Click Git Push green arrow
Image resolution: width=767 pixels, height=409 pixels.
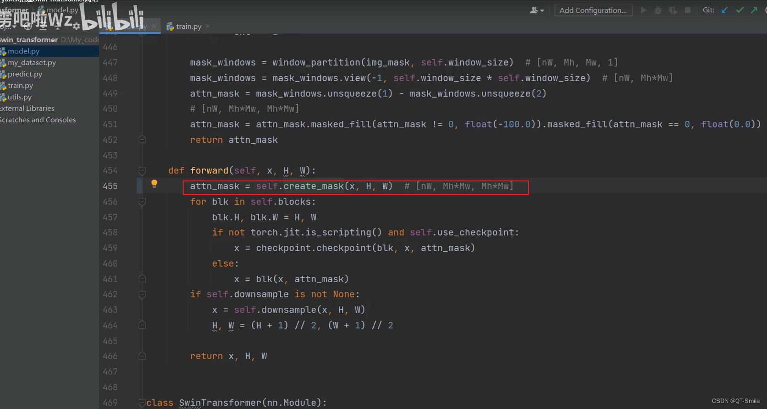pyautogui.click(x=754, y=10)
